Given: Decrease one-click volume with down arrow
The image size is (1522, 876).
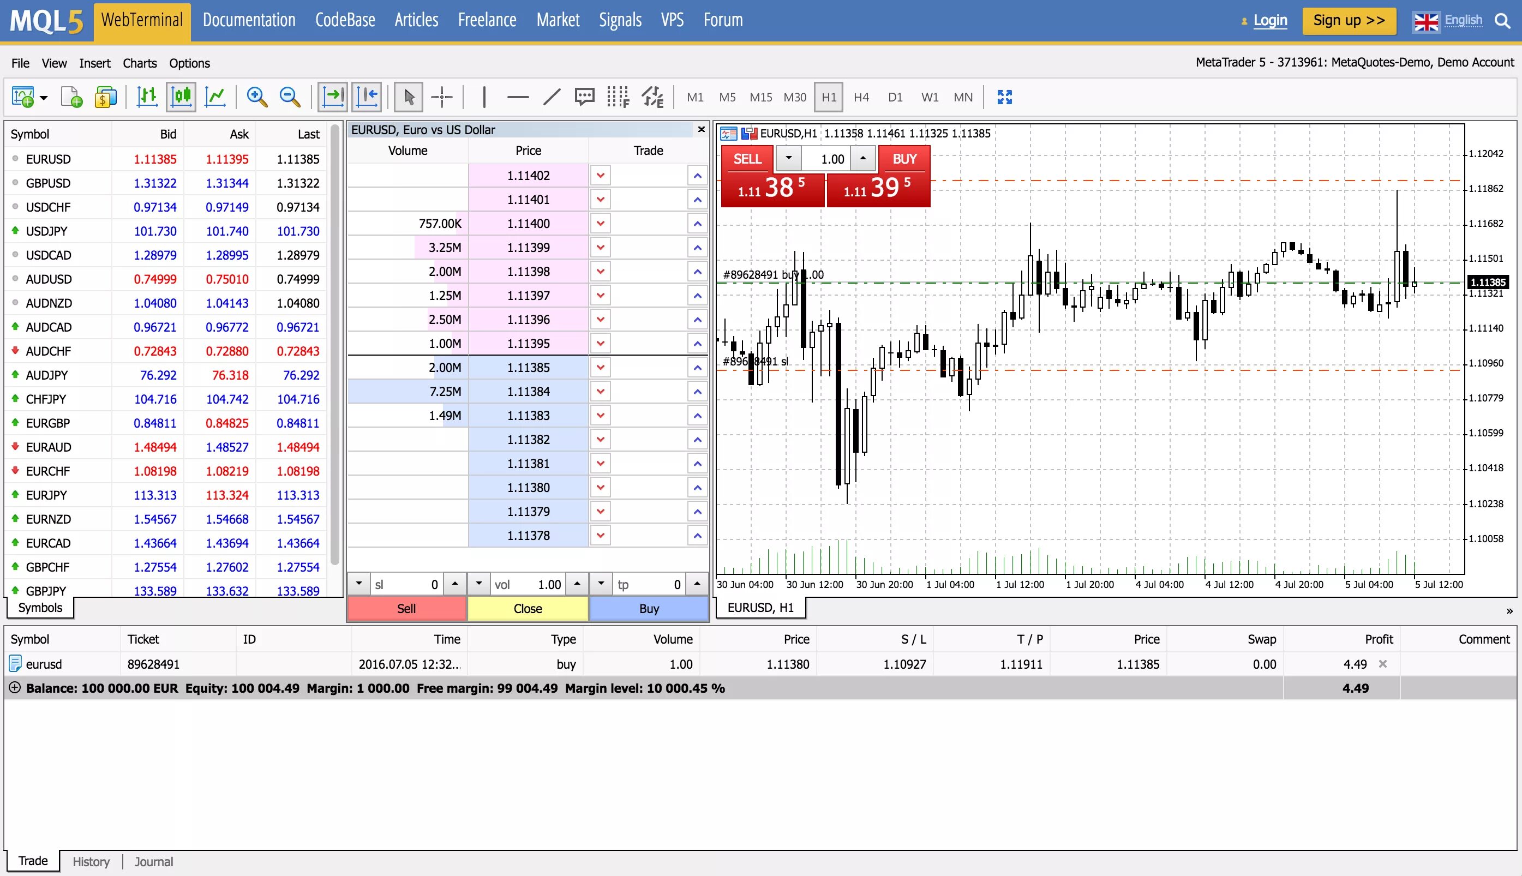Looking at the screenshot, I should [x=788, y=158].
